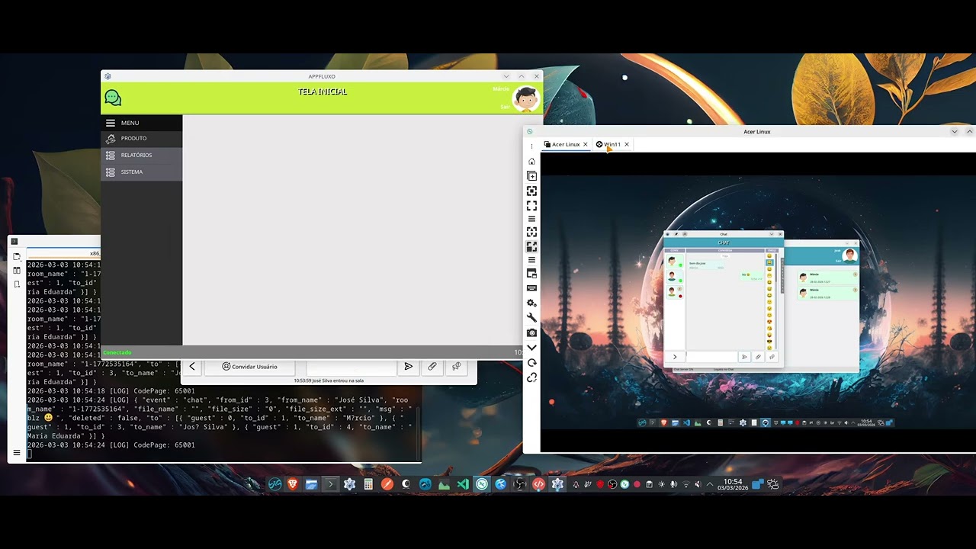Toggle fullscreen via the empty-corners icon in remote sidebar

point(531,206)
